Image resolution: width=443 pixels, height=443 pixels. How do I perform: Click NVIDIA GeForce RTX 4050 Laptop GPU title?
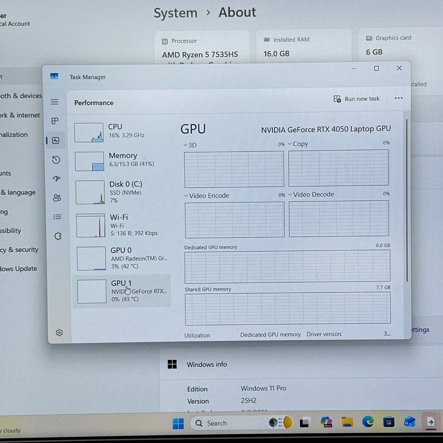[326, 129]
